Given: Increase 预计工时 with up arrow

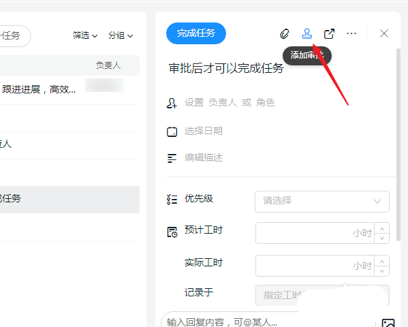Looking at the screenshot, I should pos(382,229).
